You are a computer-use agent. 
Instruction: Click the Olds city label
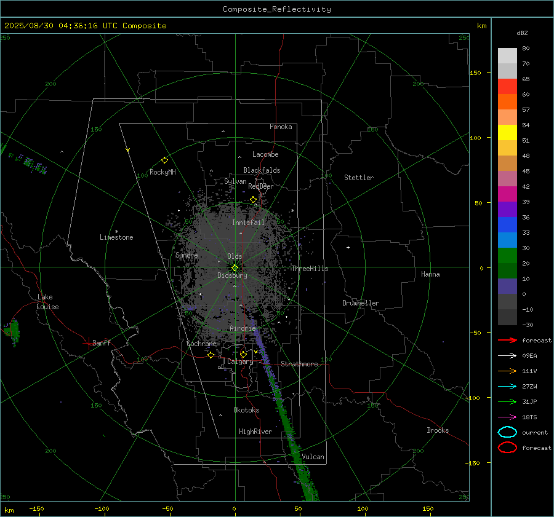click(x=235, y=256)
